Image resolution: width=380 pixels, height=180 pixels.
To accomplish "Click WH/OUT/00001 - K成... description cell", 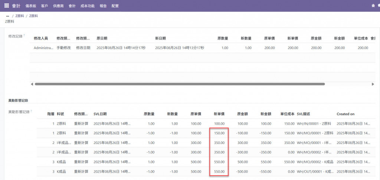I will coord(315,171).
